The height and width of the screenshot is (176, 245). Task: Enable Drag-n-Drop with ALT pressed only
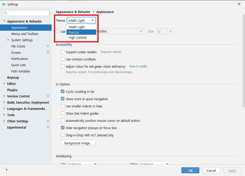pyautogui.click(x=63, y=135)
